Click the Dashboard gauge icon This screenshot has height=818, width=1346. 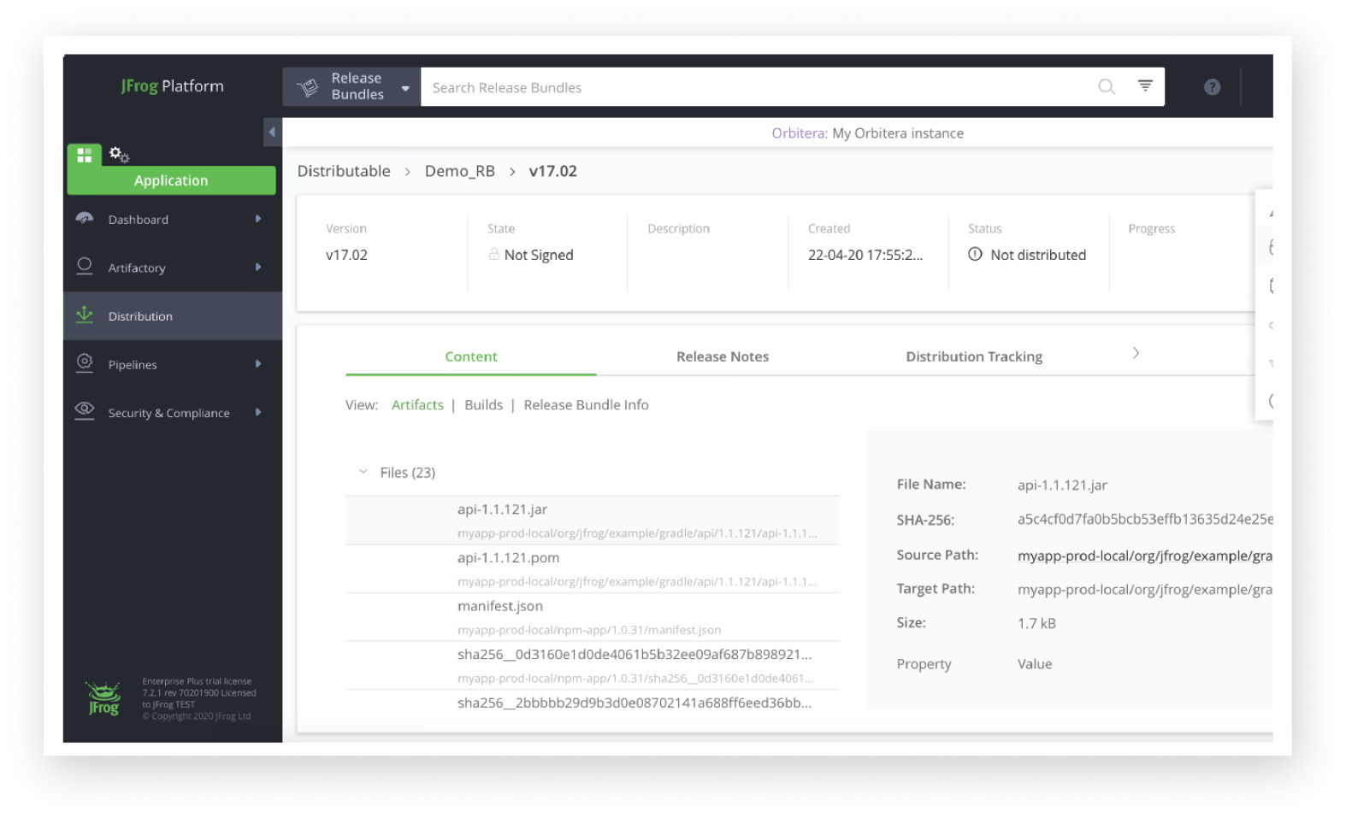point(85,218)
